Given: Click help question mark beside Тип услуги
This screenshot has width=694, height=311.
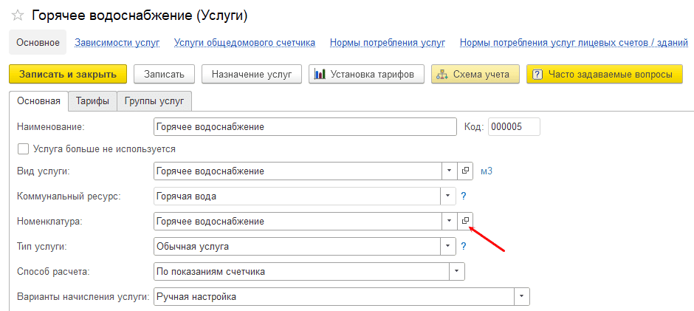Looking at the screenshot, I should (464, 246).
